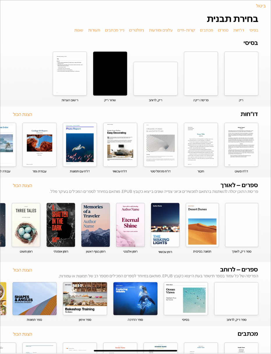This screenshot has width=271, height=354.
Task: Pick the דו"ח מינימליסטי template
Action: point(160,145)
